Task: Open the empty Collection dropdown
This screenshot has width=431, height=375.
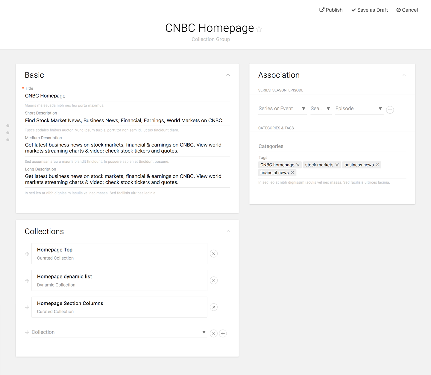Action: click(x=119, y=332)
